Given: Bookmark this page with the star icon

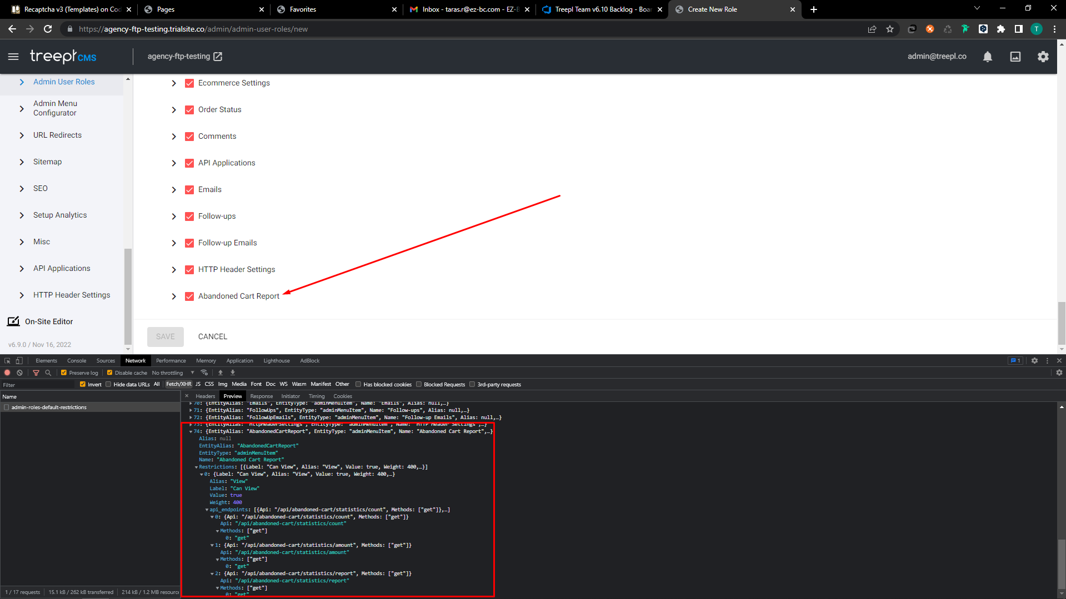Looking at the screenshot, I should [x=890, y=29].
